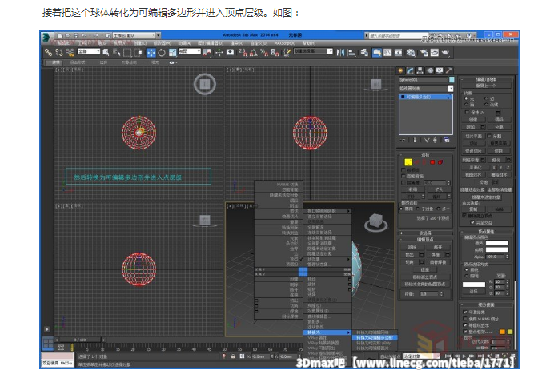
Task: Click the Configure Modifier Sets icon below stack
Action: tap(447, 140)
